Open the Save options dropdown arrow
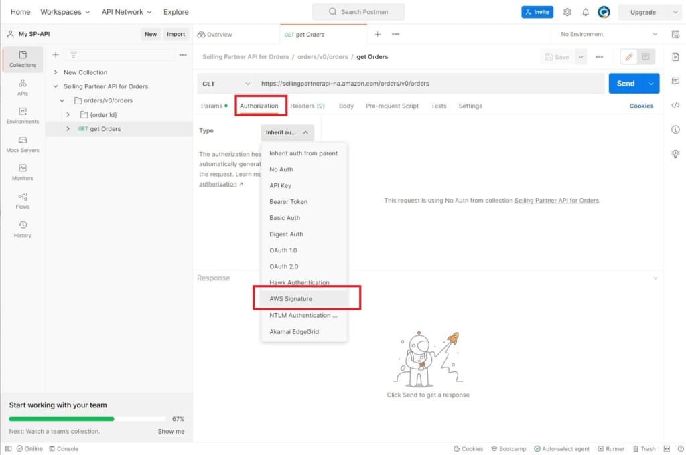686x455 pixels. click(581, 57)
